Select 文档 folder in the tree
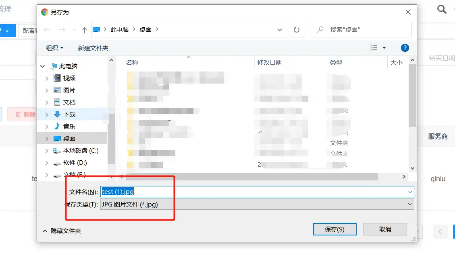This screenshot has width=455, height=272. [69, 102]
